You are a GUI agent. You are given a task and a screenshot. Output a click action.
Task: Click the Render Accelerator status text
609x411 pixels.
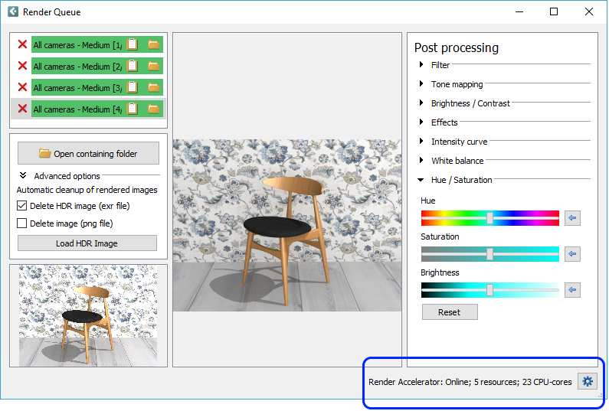coord(470,382)
